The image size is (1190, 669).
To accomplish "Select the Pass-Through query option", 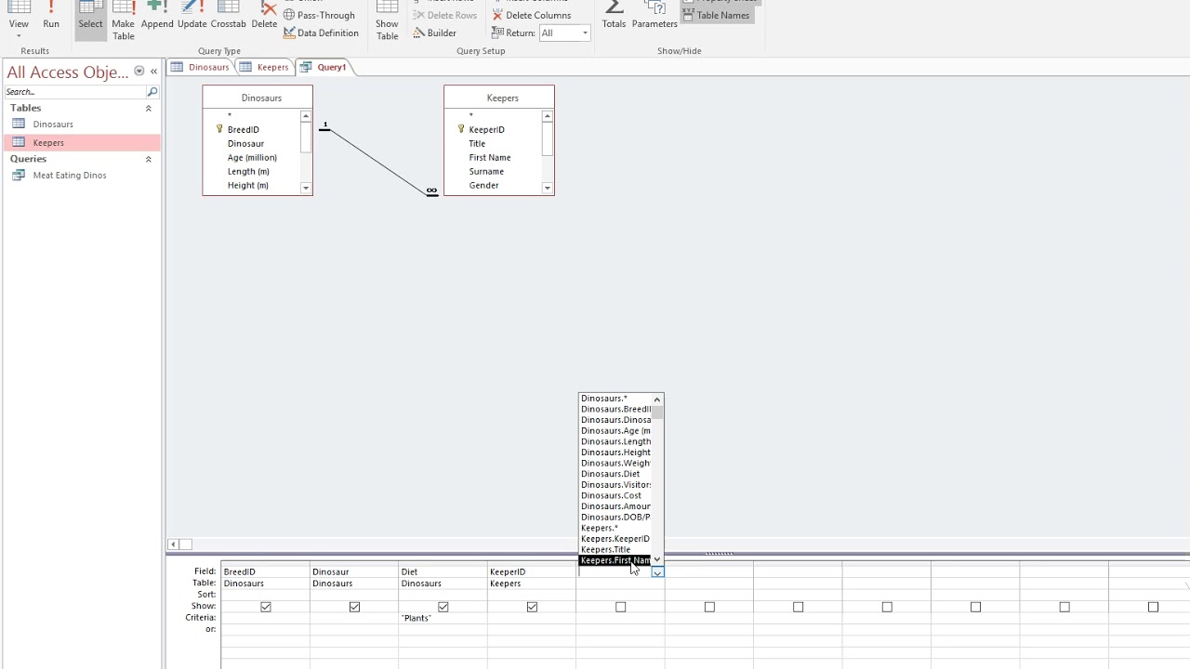I will [320, 15].
